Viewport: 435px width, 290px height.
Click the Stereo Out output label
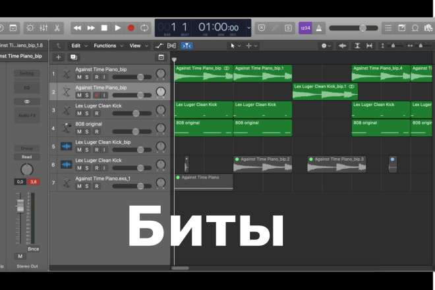click(x=27, y=266)
